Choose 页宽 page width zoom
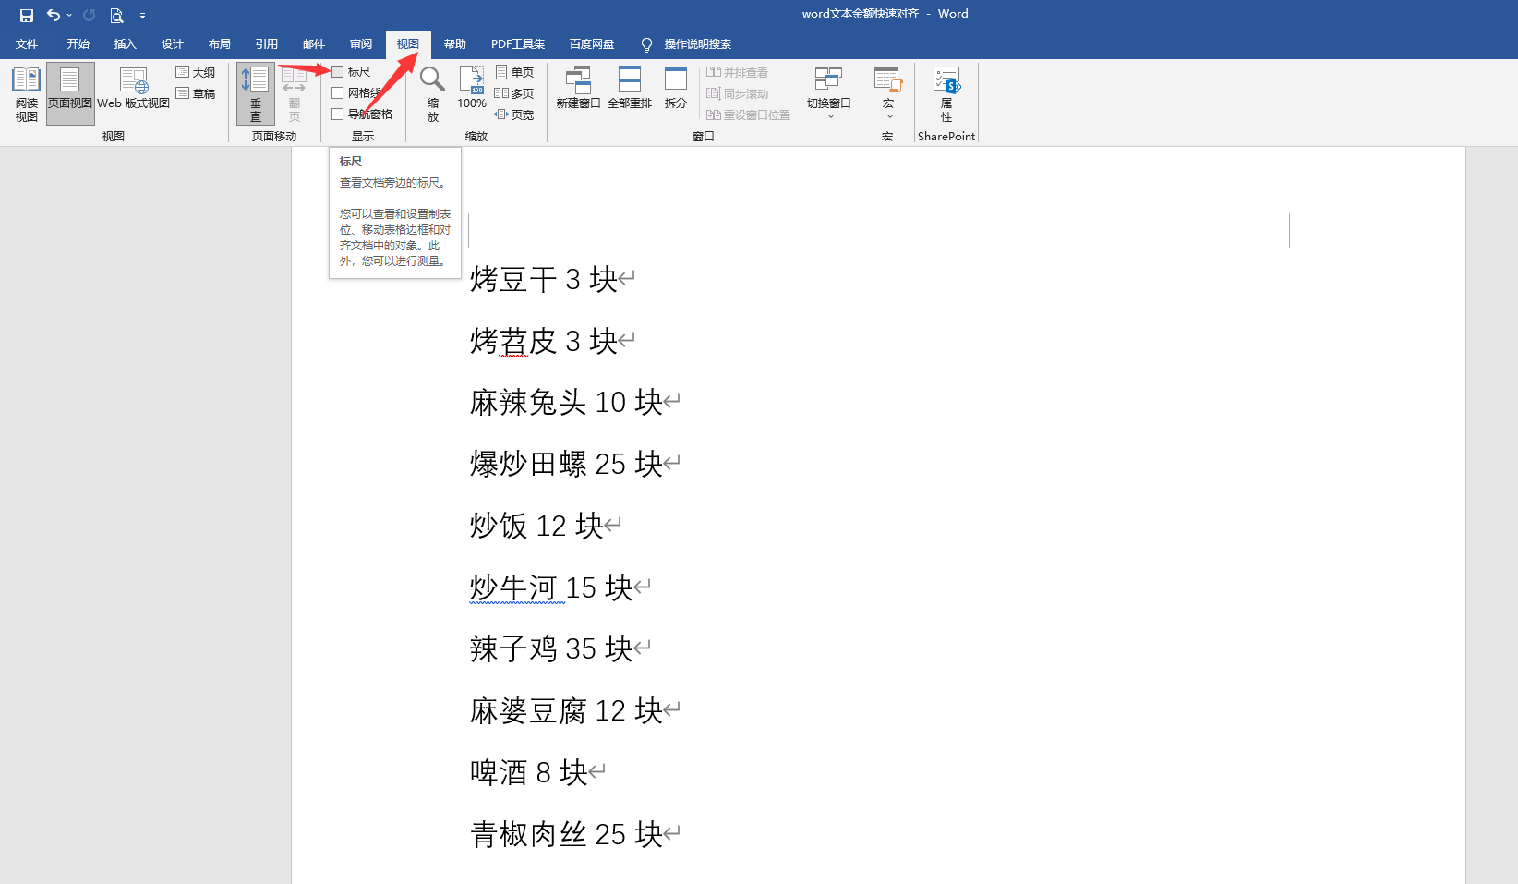Image resolution: width=1518 pixels, height=884 pixels. point(514,115)
